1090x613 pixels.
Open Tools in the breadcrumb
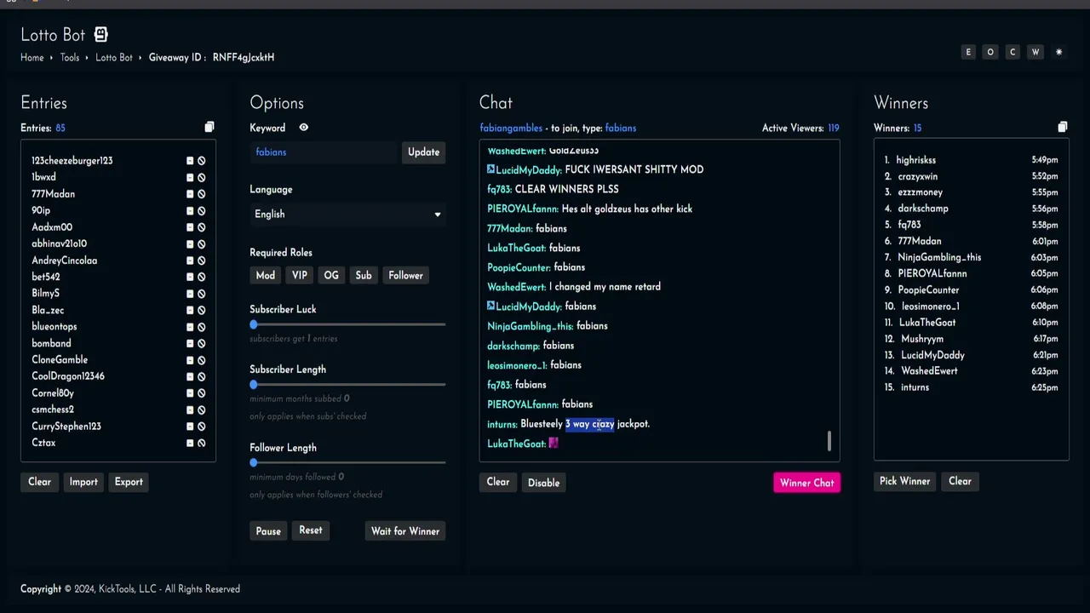pos(70,57)
